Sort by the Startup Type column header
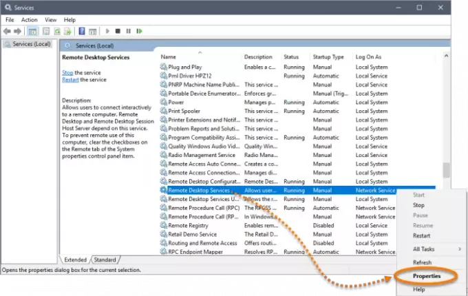This screenshot has height=296, width=468. click(x=328, y=56)
